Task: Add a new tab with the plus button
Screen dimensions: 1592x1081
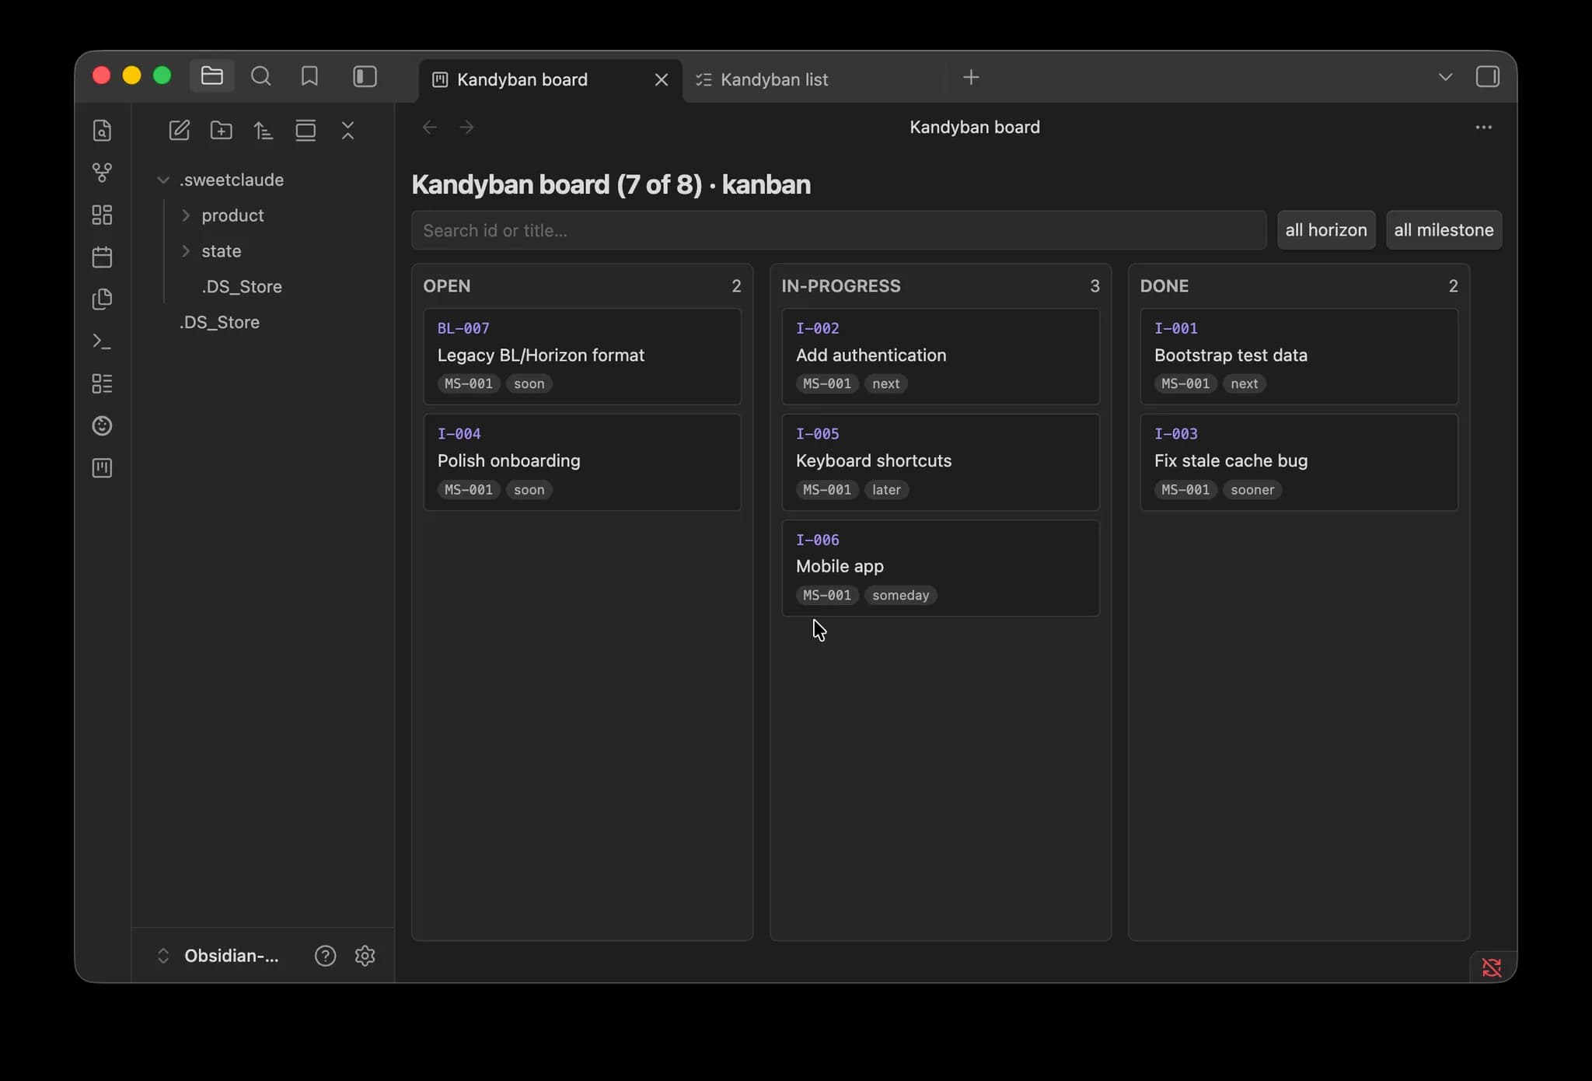Action: (x=971, y=77)
